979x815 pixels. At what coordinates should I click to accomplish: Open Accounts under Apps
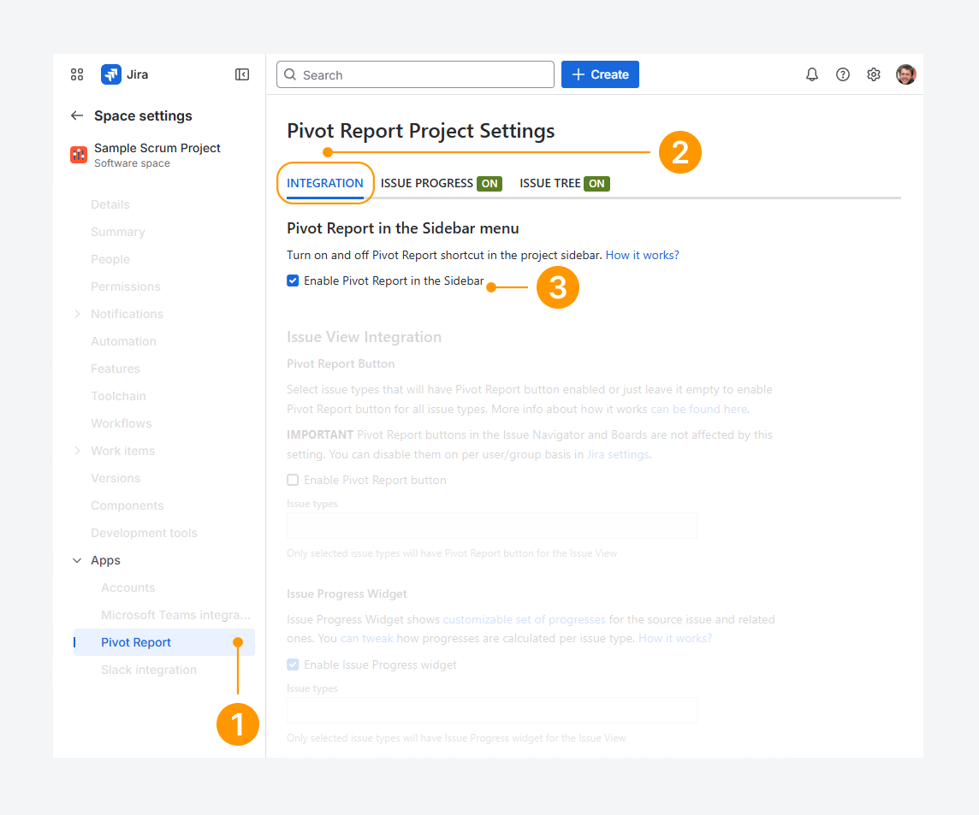pos(128,588)
